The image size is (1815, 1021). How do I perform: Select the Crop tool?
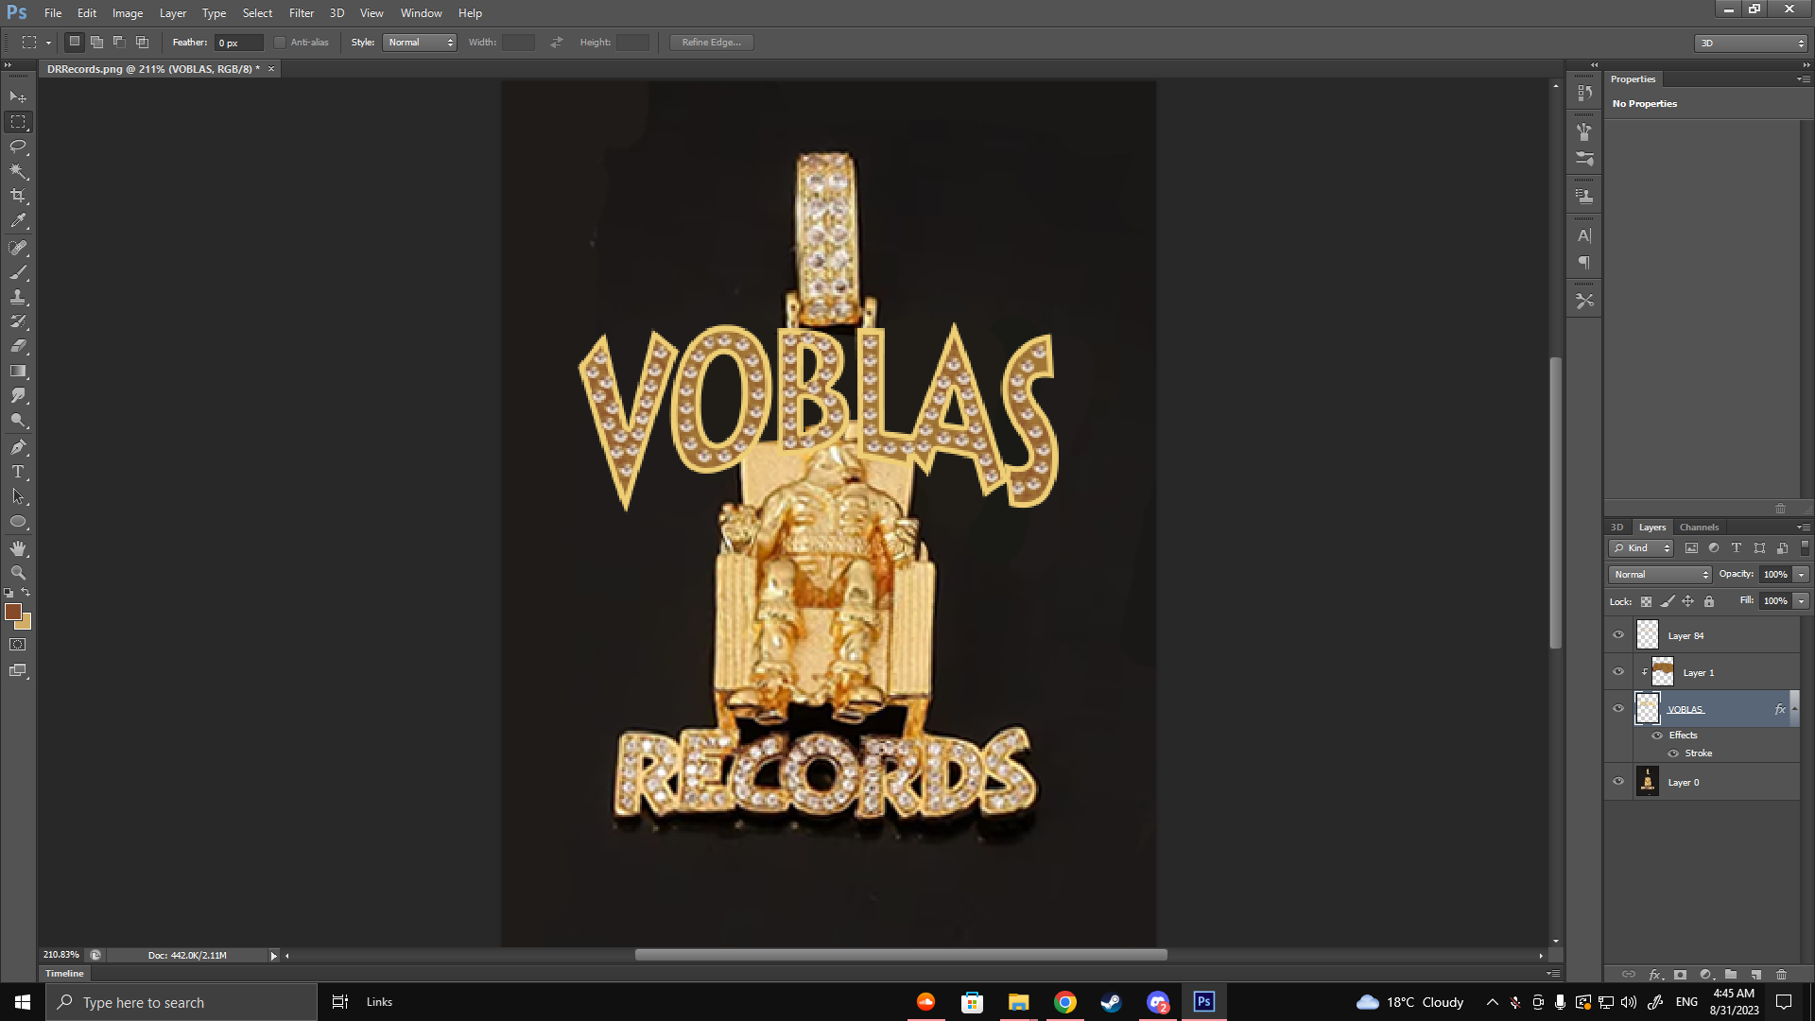(18, 196)
